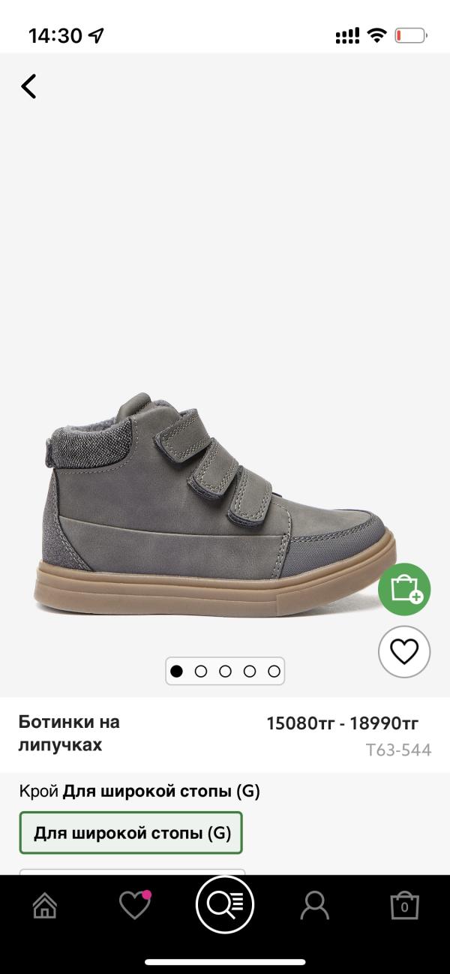This screenshot has width=450, height=974.
Task: Tap the partially visible option below fit
Action: (x=132, y=872)
